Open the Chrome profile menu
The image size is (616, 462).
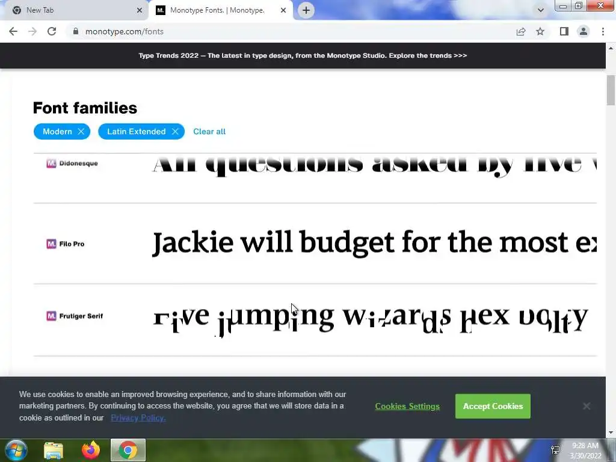[584, 31]
